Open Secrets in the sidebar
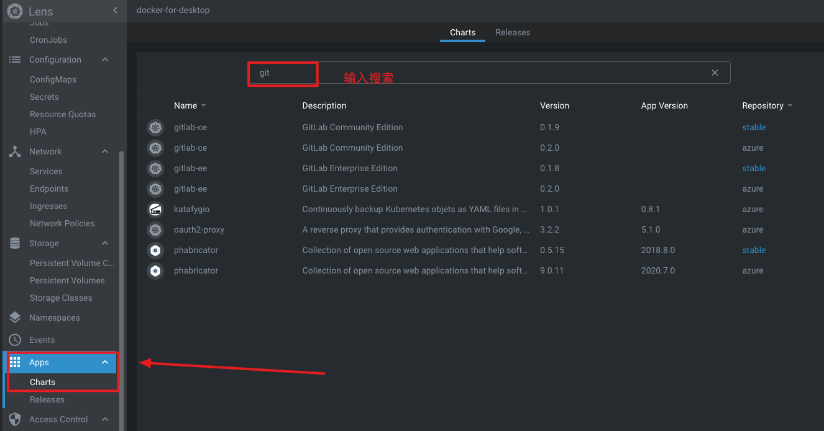Screen dimensions: 824x431 pyautogui.click(x=44, y=97)
